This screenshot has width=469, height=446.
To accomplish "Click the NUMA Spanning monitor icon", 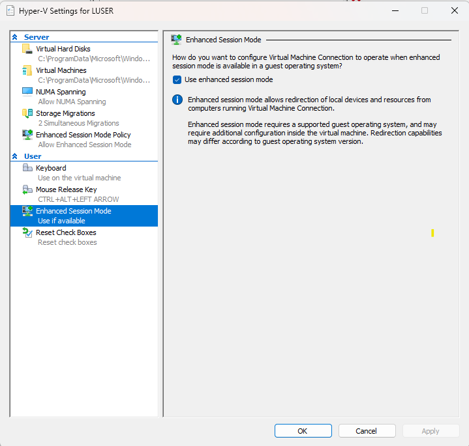I will point(27,92).
